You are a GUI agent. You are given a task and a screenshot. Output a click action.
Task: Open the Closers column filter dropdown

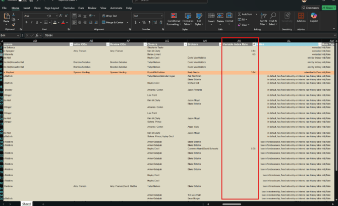[185, 44]
